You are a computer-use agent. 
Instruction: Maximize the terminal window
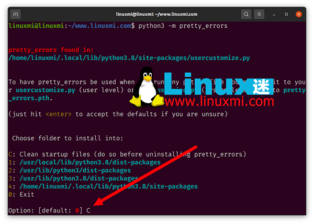[286, 14]
